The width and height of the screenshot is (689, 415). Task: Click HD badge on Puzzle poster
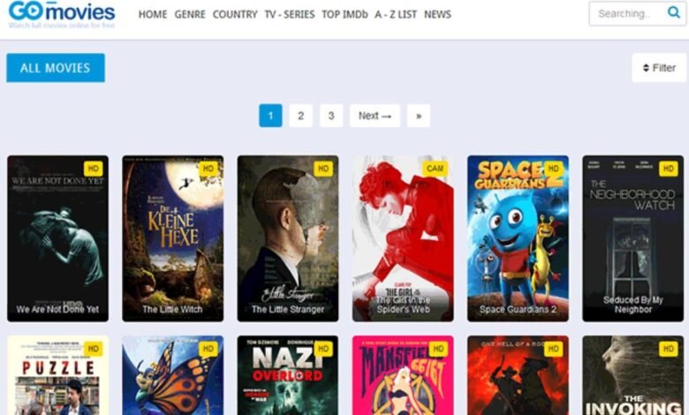pyautogui.click(x=93, y=349)
